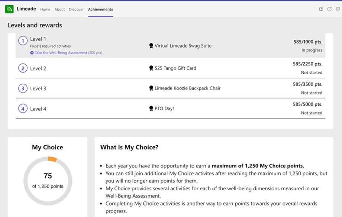Click the Limeade app name

(x=26, y=9)
